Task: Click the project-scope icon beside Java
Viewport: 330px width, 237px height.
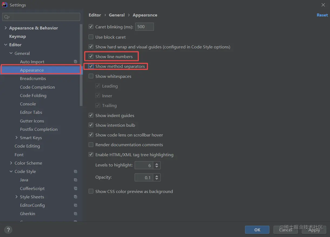Action: (75, 180)
